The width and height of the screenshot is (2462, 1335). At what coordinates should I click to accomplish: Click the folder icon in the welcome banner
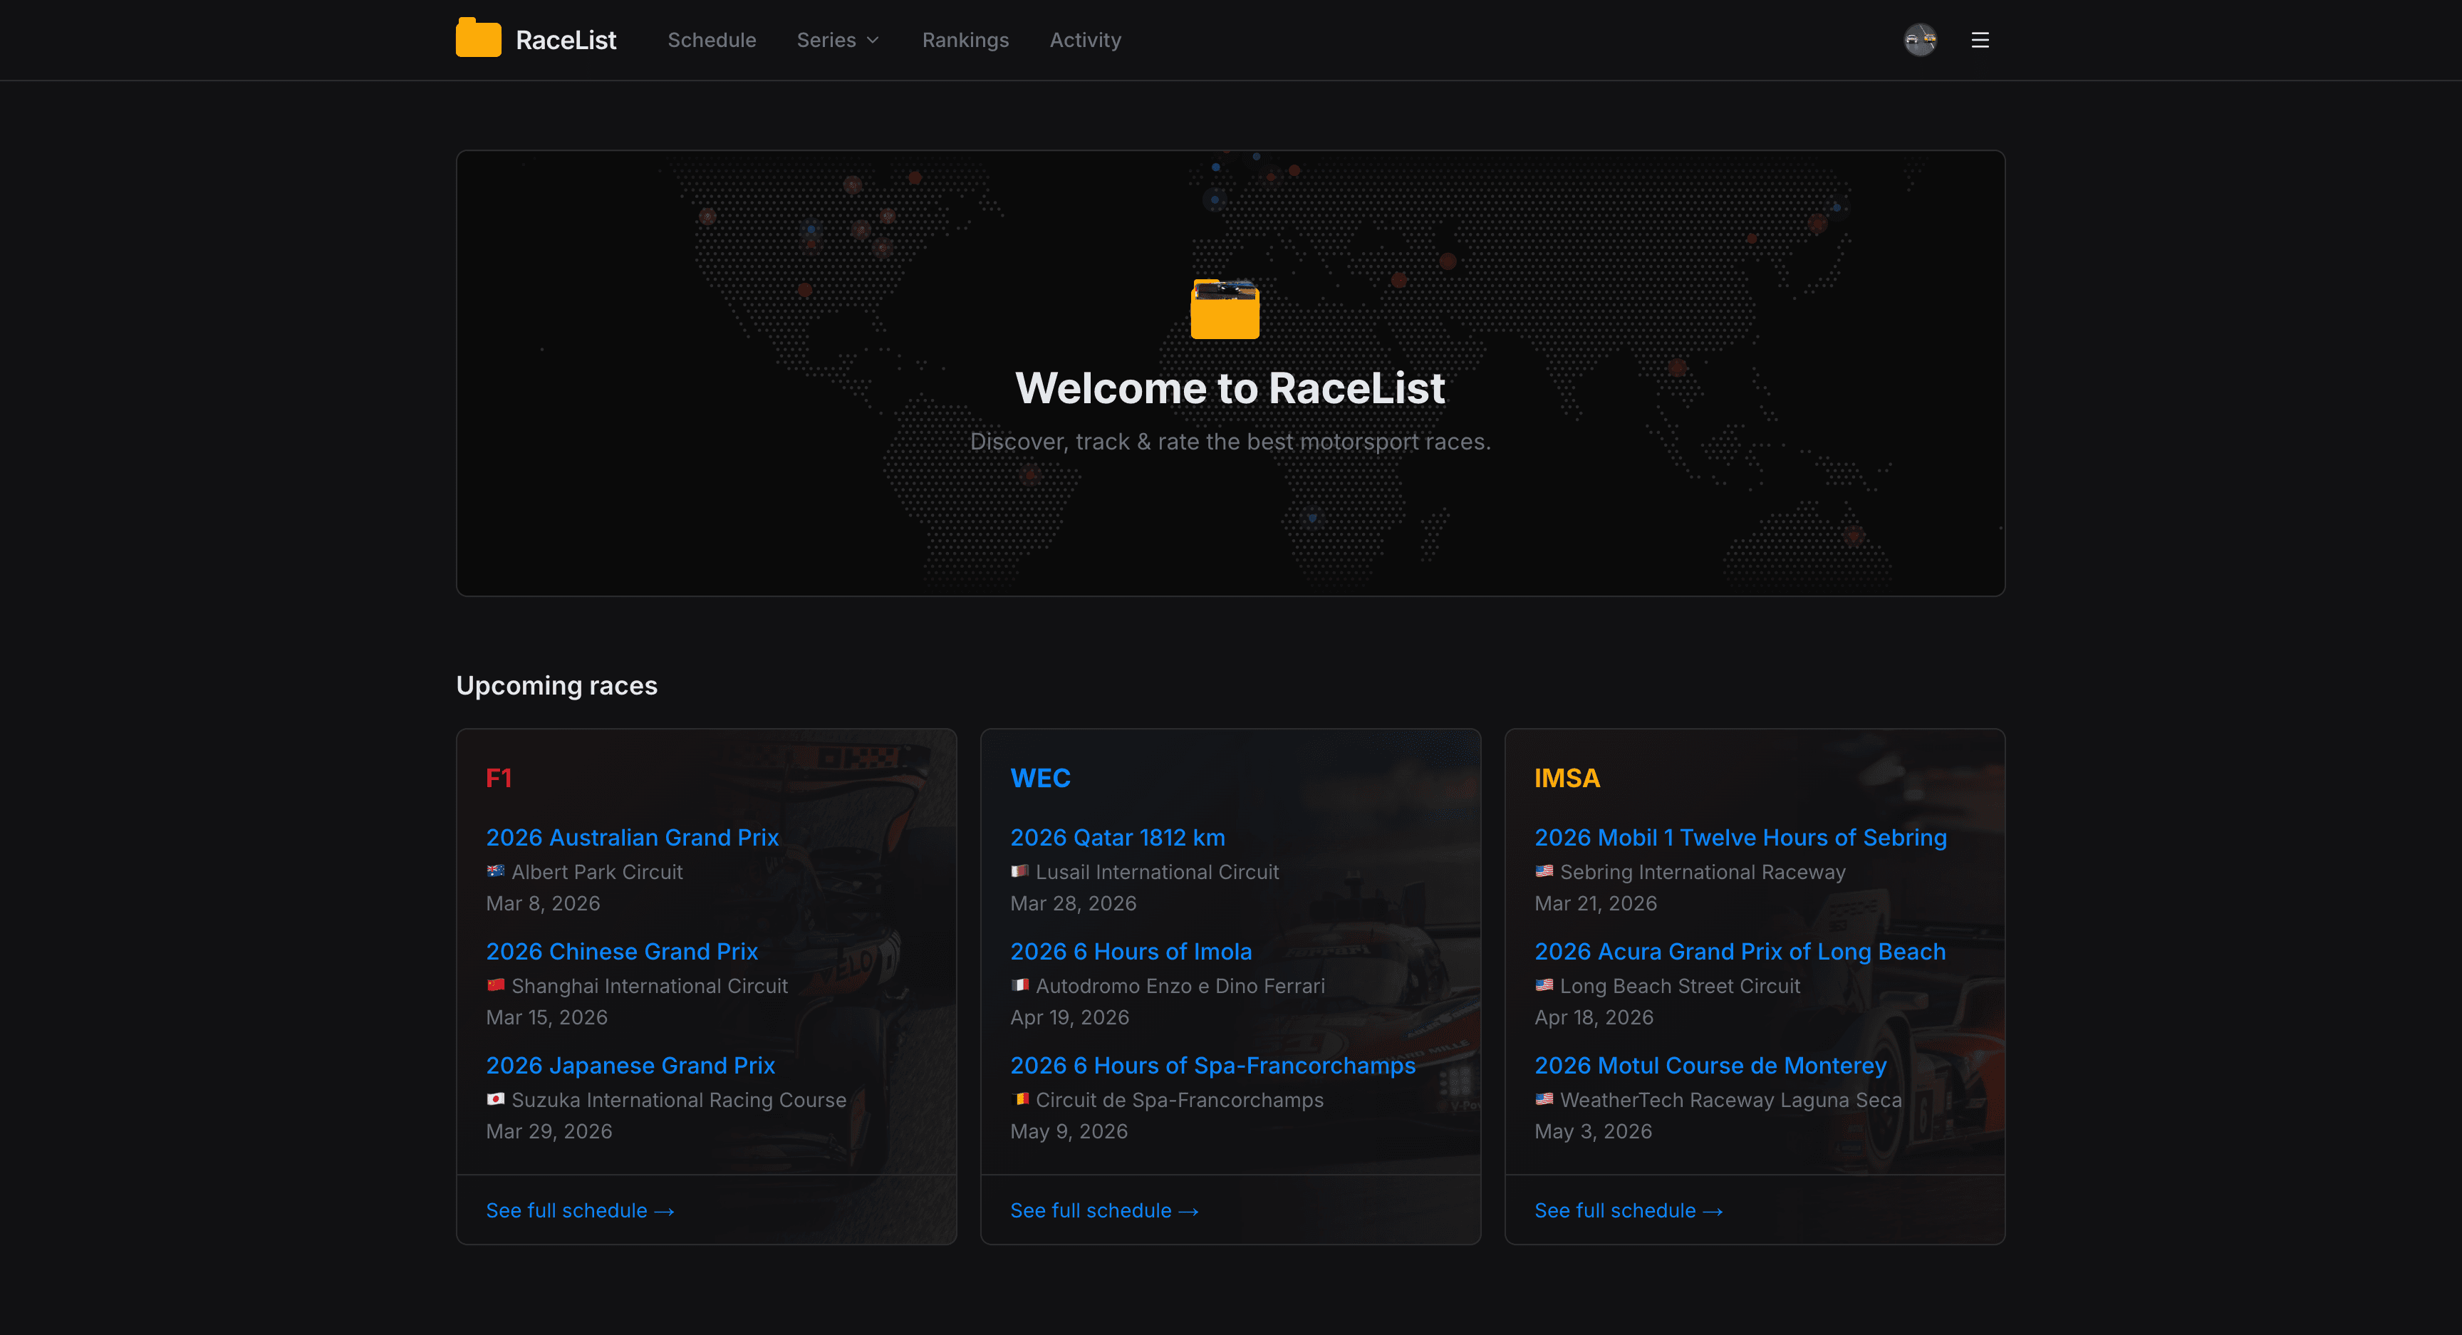coord(1225,308)
